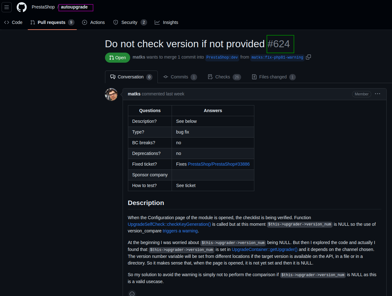Screen dimensions: 392x296
Task: Click the Pull requests count badge 9
Action: tap(71, 22)
